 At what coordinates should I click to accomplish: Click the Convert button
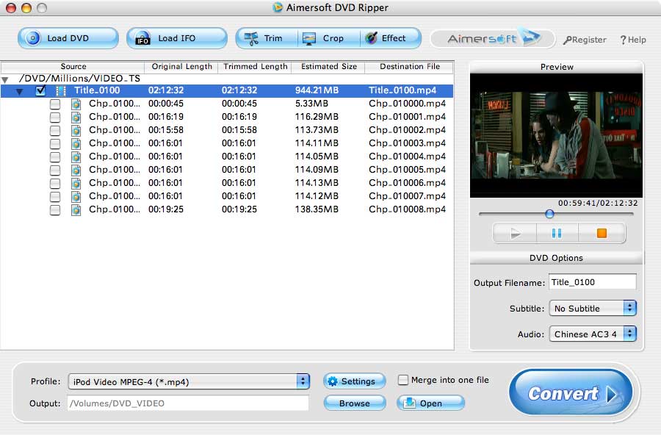(x=571, y=393)
